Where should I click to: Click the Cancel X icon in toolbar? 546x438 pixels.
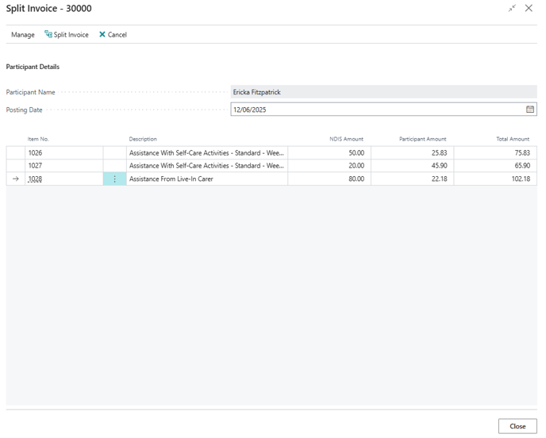[x=102, y=35]
